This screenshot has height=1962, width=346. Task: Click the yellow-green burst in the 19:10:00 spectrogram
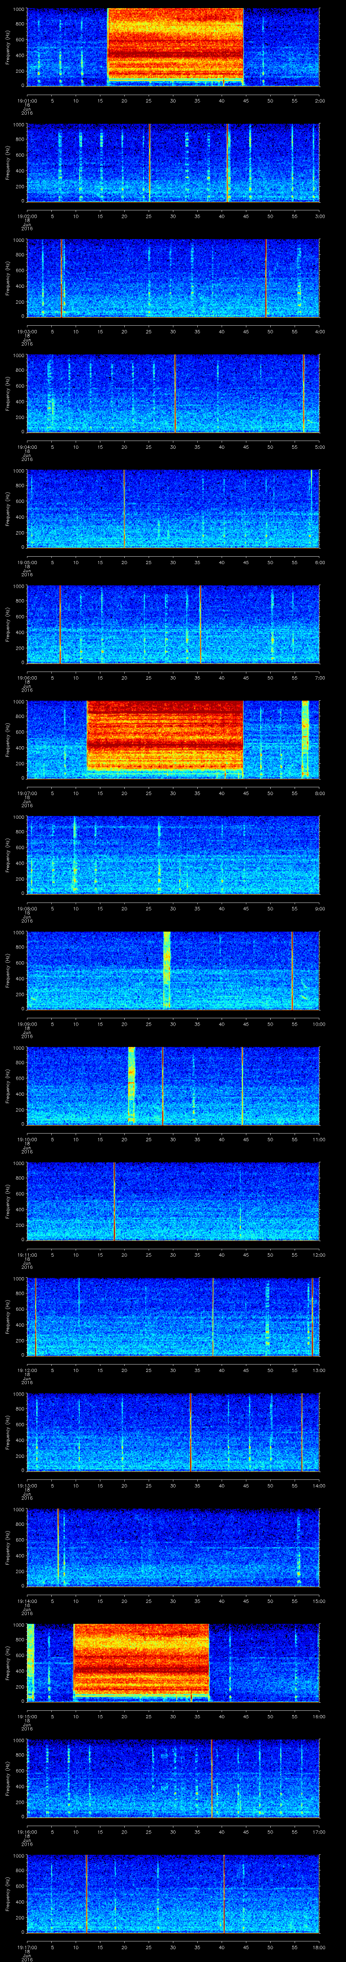tap(131, 1086)
